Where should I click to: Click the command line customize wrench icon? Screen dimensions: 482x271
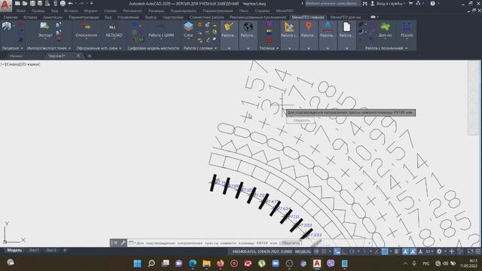[123, 242]
